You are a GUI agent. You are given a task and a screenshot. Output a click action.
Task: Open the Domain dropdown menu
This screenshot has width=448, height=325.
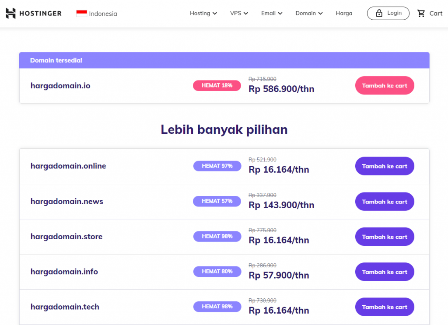tap(309, 13)
